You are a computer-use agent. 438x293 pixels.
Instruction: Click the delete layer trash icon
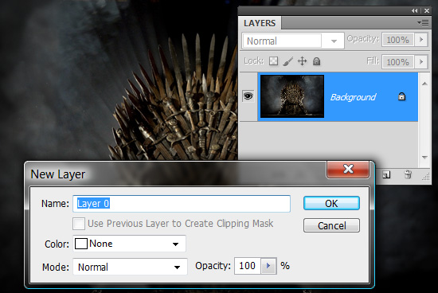[408, 174]
